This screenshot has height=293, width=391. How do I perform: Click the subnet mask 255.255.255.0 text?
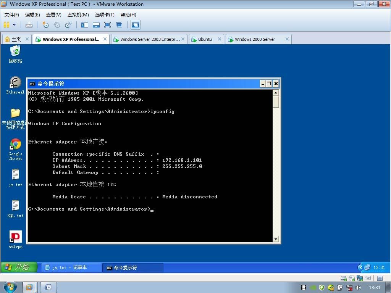point(182,166)
